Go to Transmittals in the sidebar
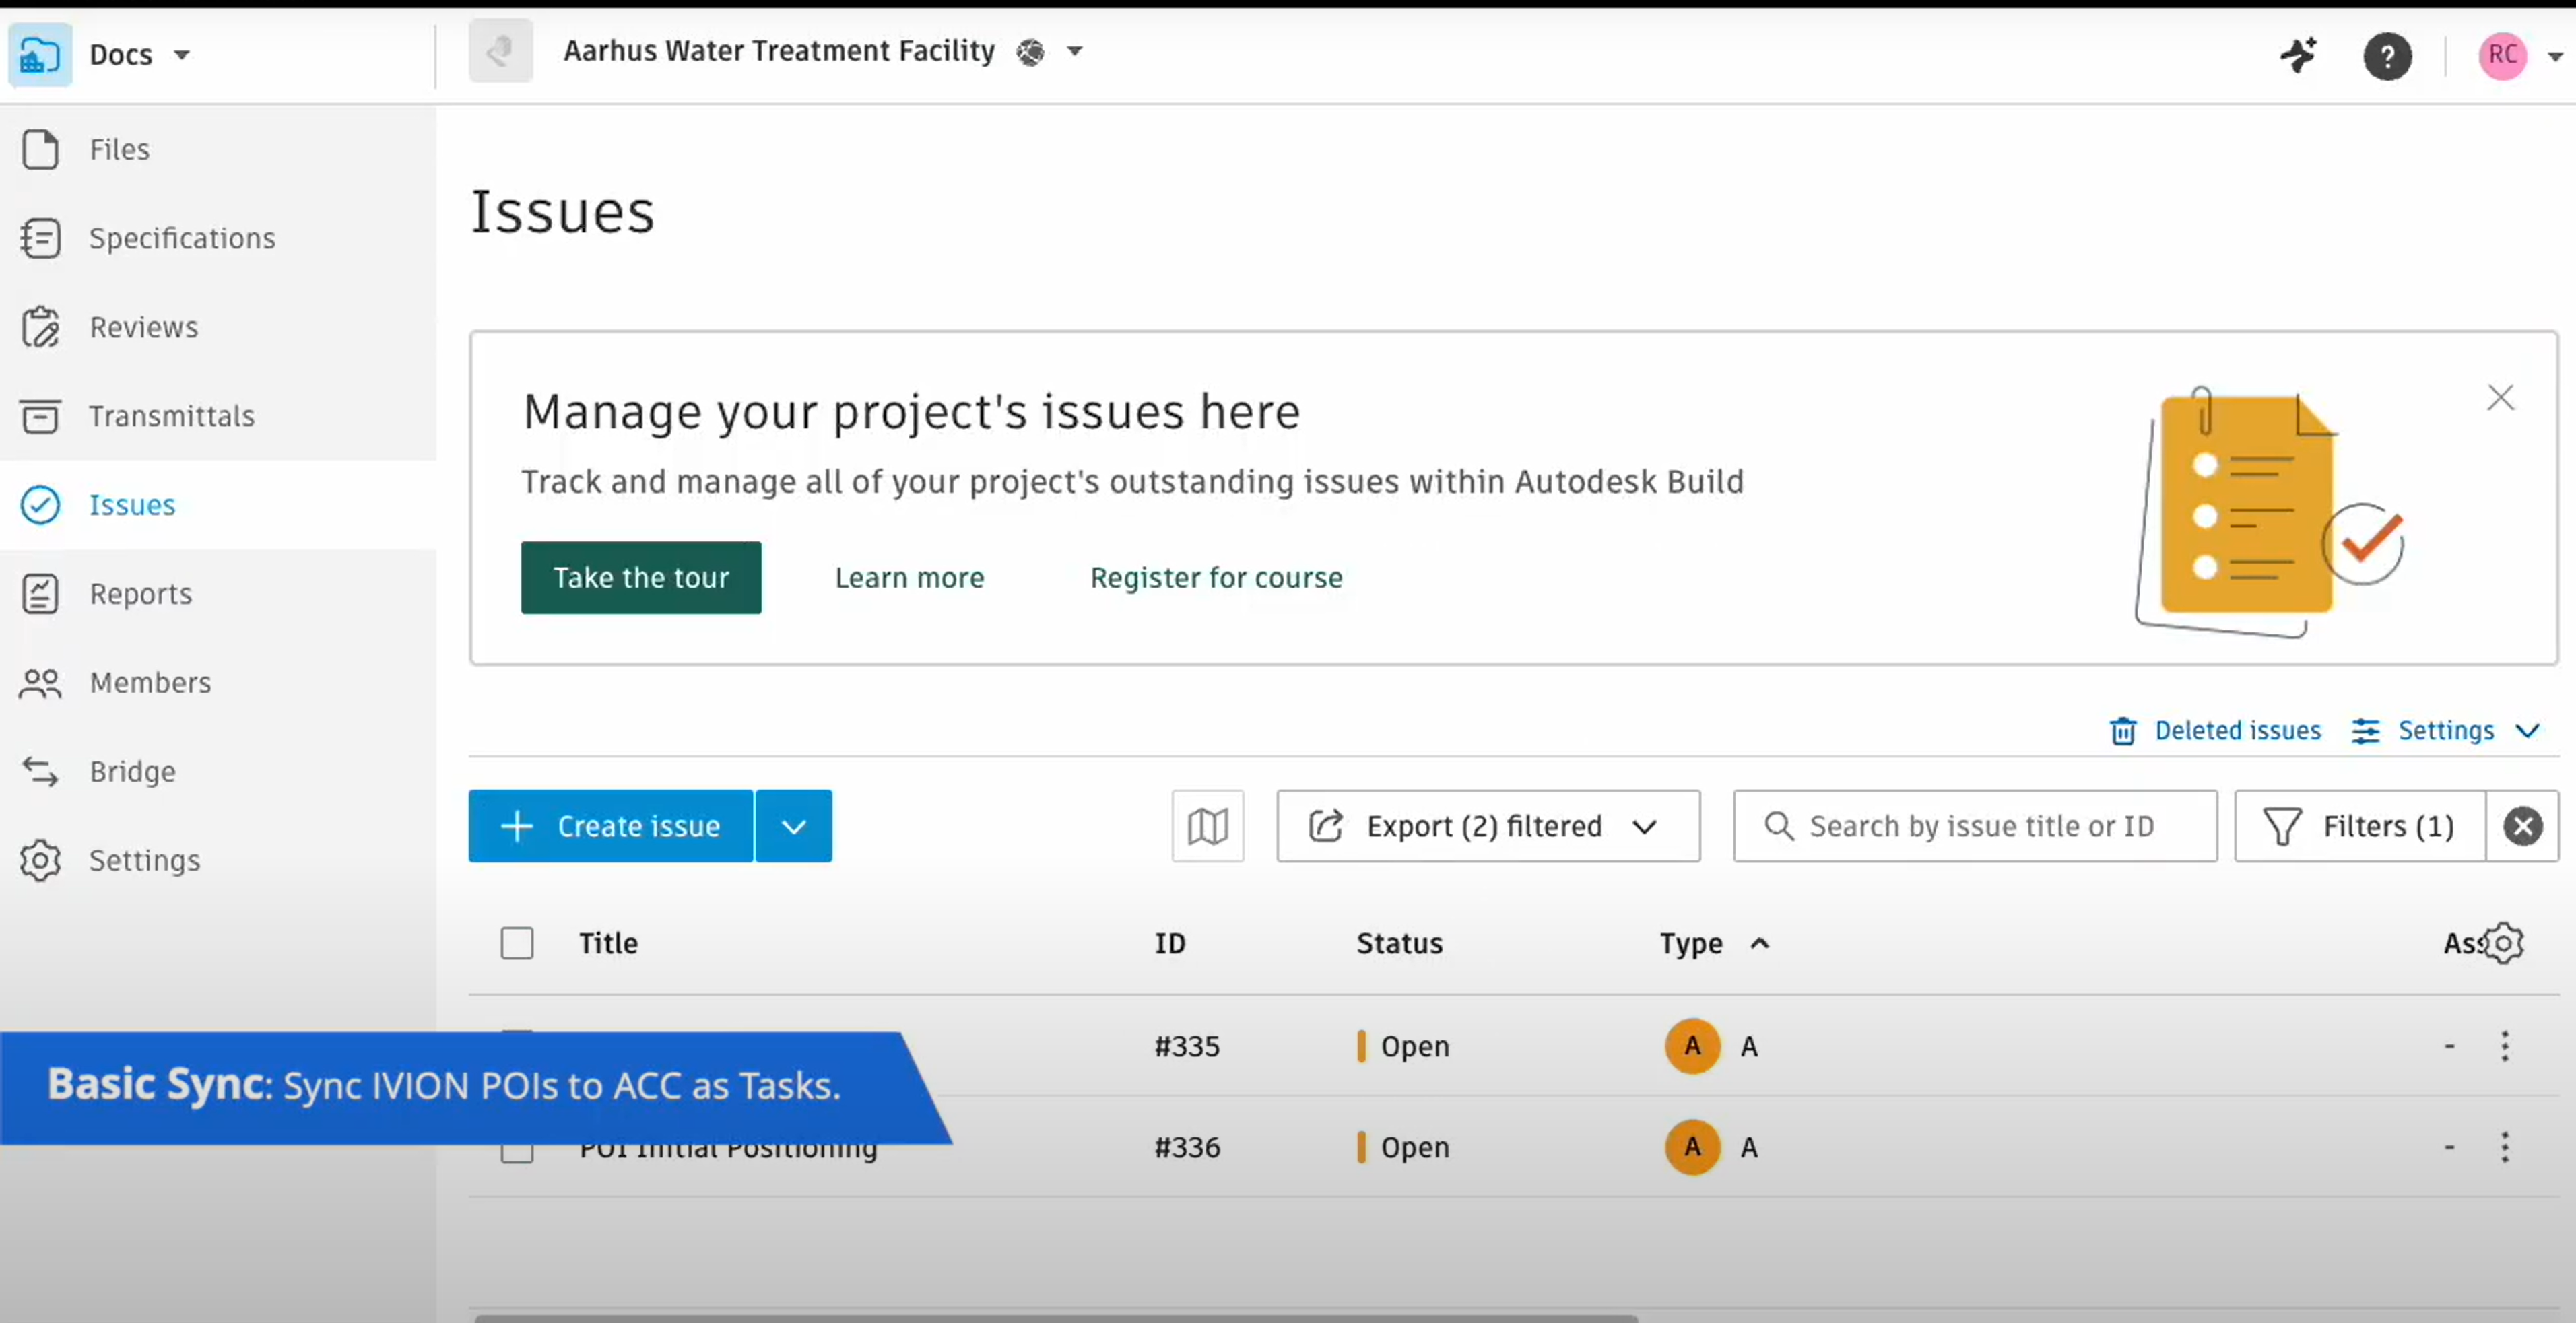Viewport: 2576px width, 1323px height. (x=171, y=416)
